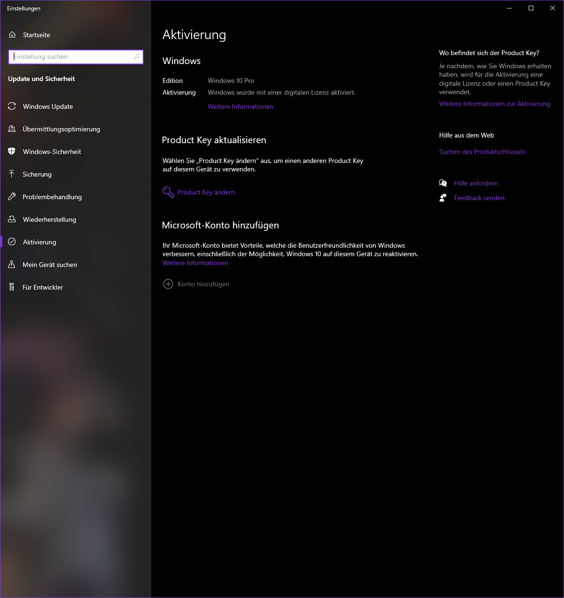This screenshot has width=564, height=598.
Task: Click the Hilfe anfordern chat icon
Action: (x=443, y=183)
